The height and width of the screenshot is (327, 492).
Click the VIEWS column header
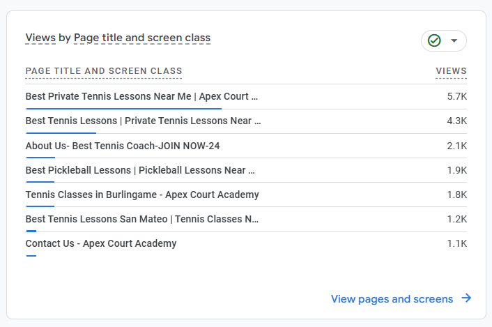point(451,71)
